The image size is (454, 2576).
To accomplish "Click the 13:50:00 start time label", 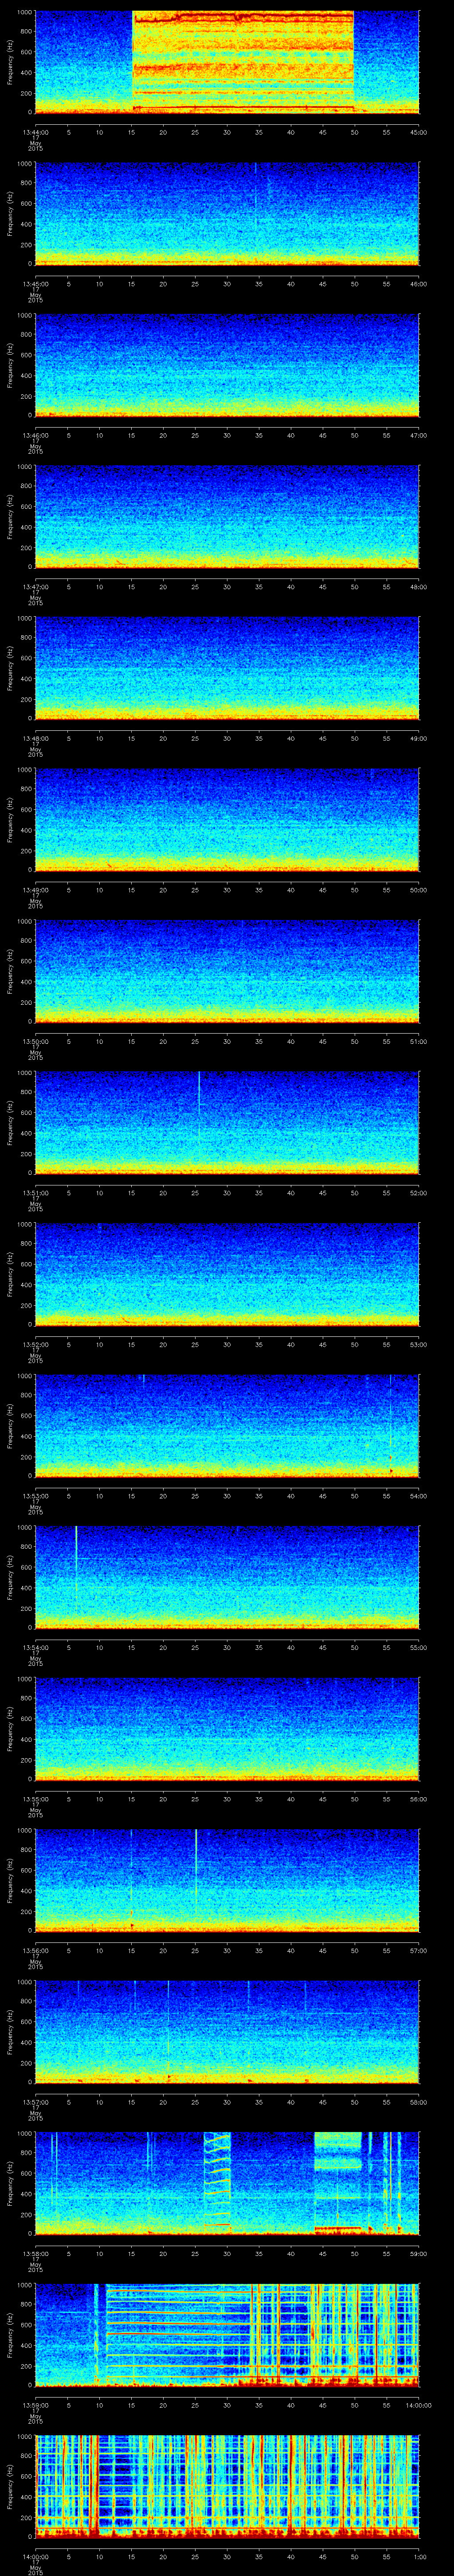I will 35,1041.
